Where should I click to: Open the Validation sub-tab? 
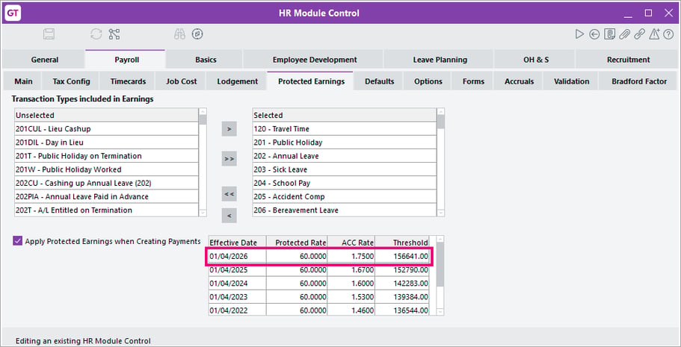(x=571, y=81)
